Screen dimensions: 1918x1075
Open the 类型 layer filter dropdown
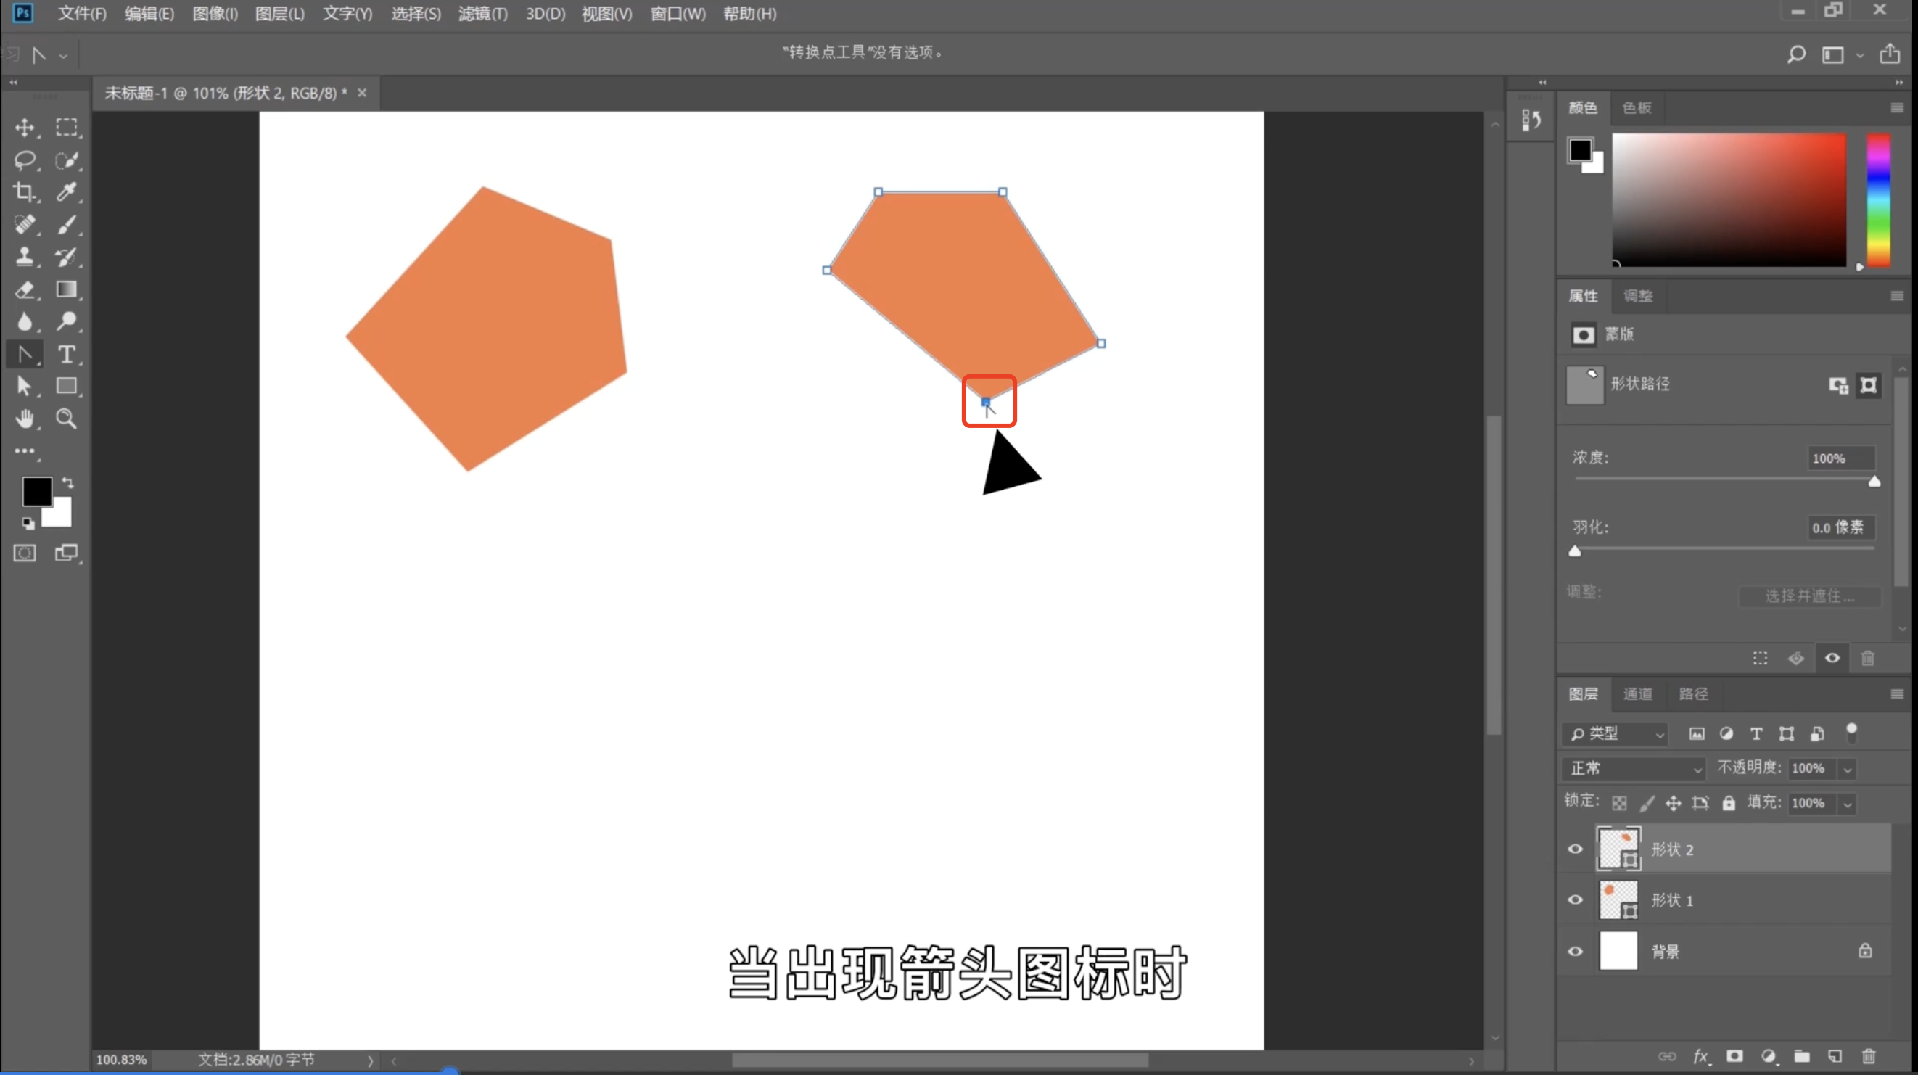click(x=1614, y=734)
